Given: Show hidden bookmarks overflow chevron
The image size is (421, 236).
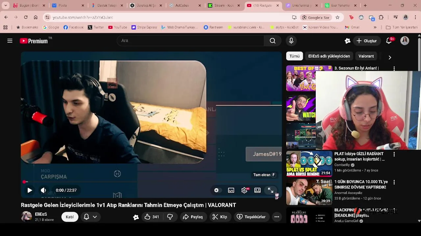Looking at the screenshot, I should (375, 27).
